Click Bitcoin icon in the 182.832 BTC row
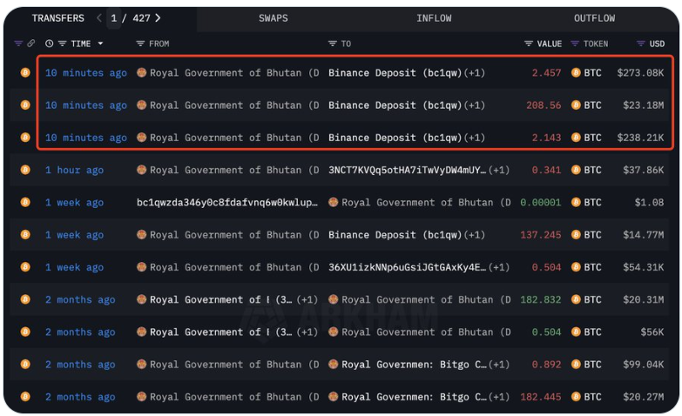Viewport: 682px width, 416px height. pos(25,299)
